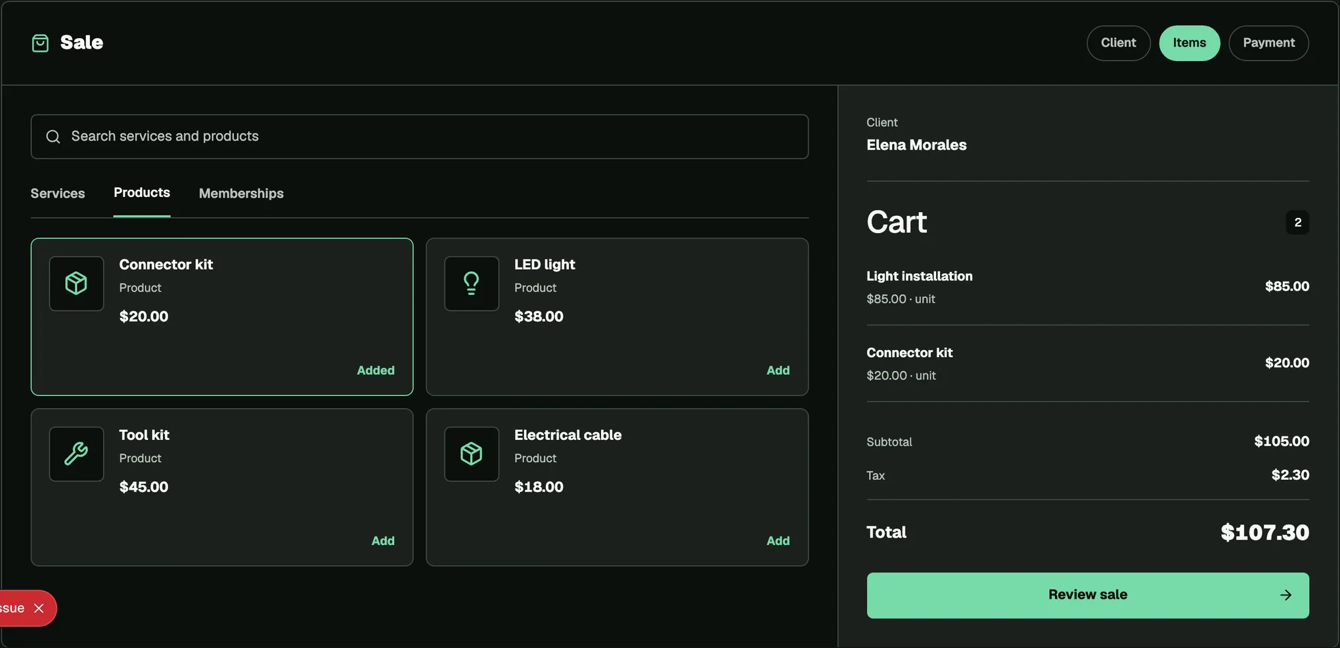Click the Electrical cable box icon
The height and width of the screenshot is (648, 1340).
click(472, 454)
